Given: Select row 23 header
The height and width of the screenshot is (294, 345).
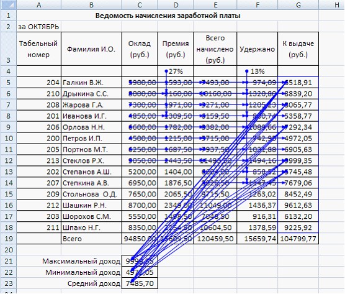Looking at the screenshot, I should 8,283.
